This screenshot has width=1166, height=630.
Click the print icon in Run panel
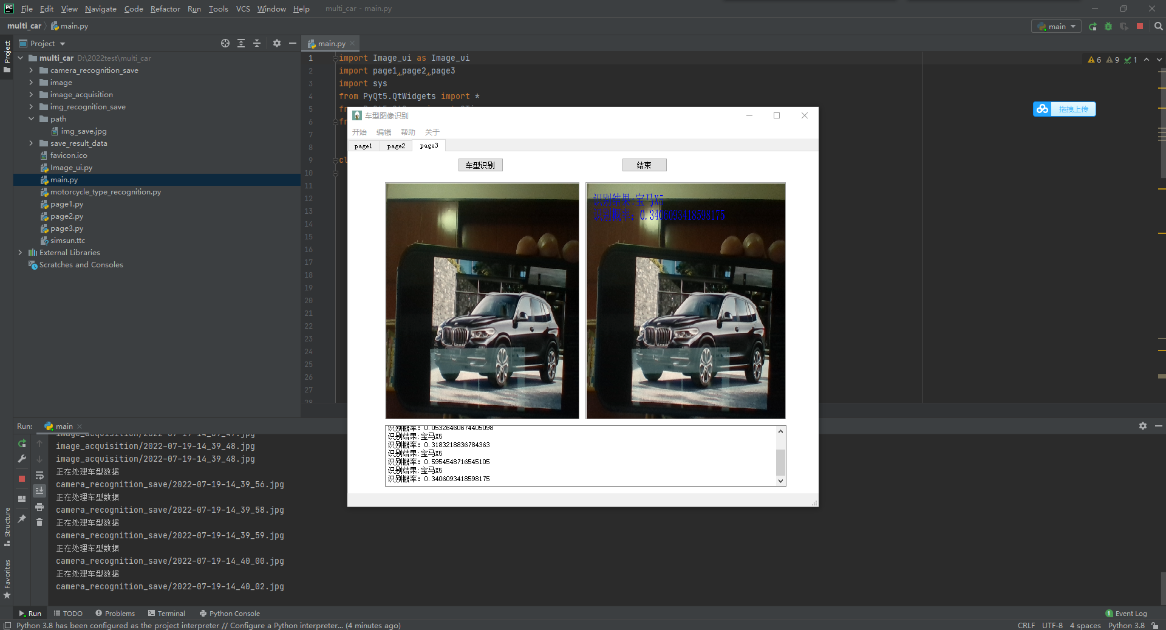39,507
